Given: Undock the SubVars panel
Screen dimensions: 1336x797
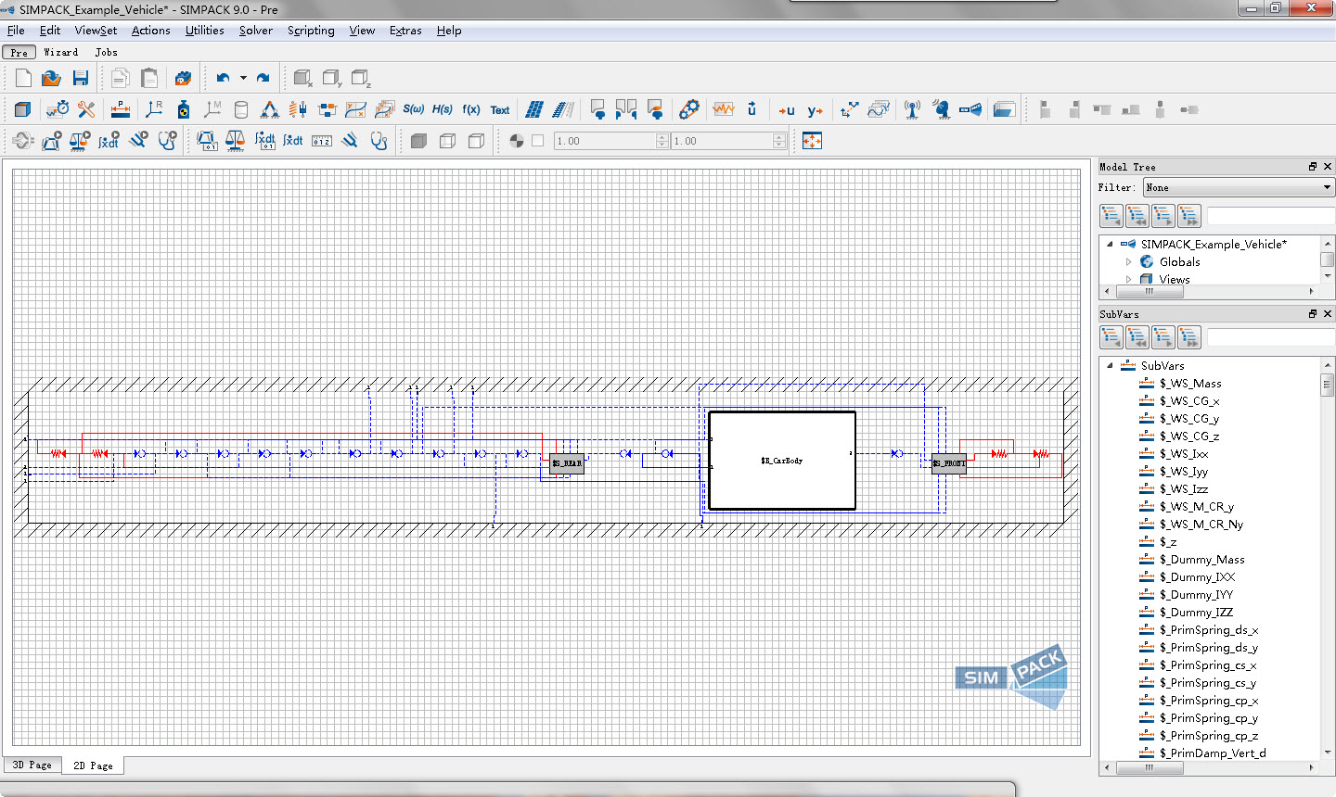Looking at the screenshot, I should point(1313,314).
